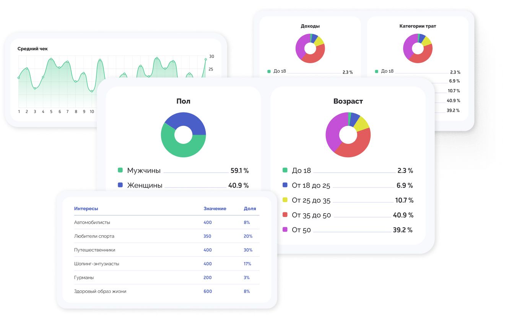Select the purple От 50 legend swatch
The image size is (514, 318).
[x=285, y=230]
